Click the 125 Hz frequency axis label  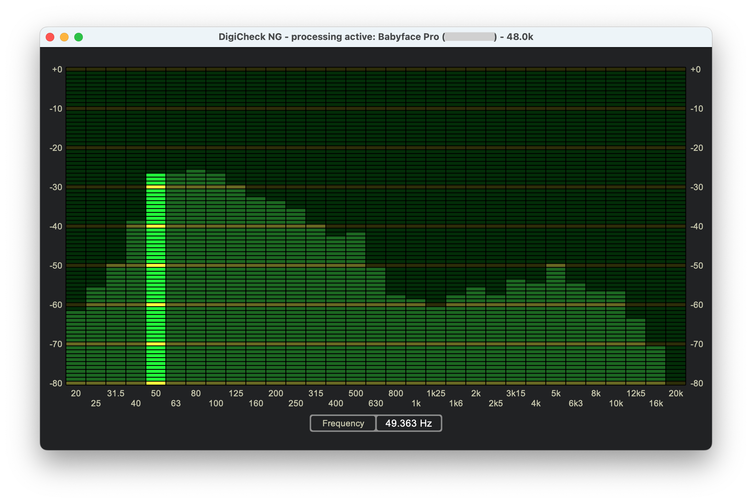(x=236, y=393)
